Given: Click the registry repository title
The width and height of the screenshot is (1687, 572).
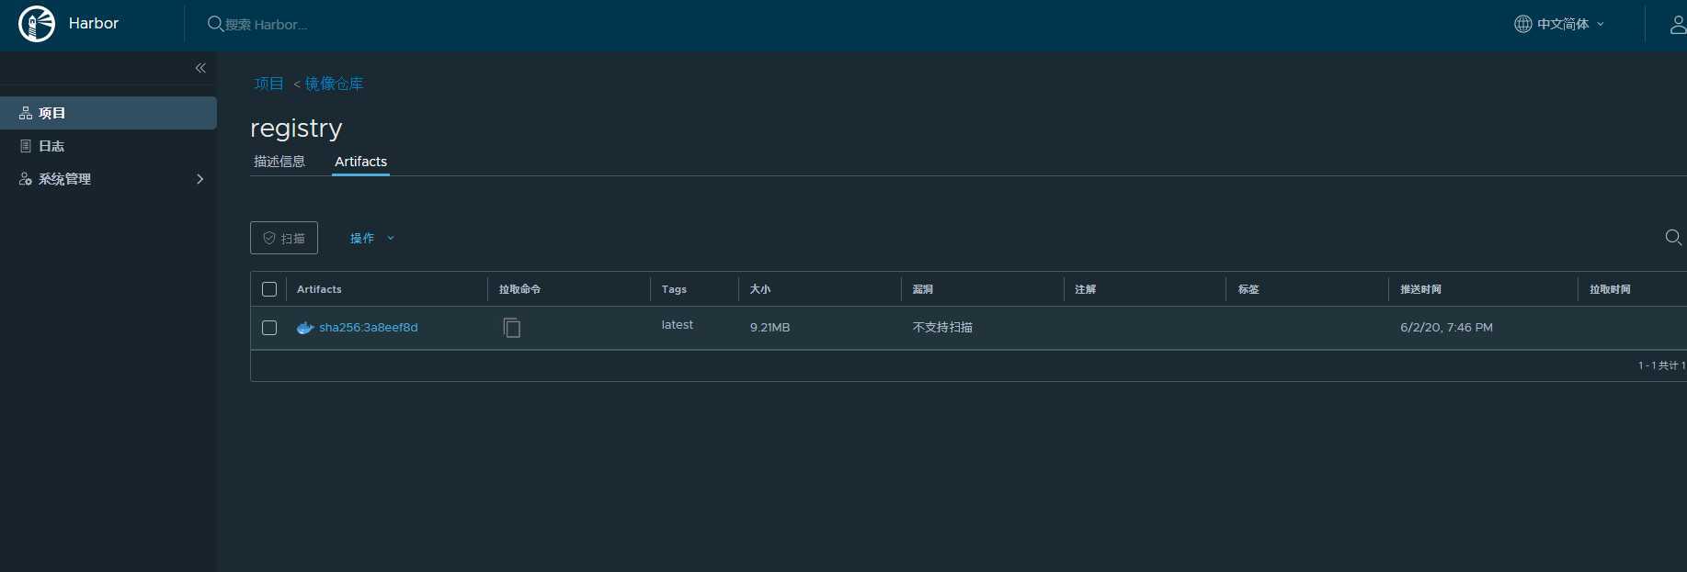Looking at the screenshot, I should click(296, 128).
